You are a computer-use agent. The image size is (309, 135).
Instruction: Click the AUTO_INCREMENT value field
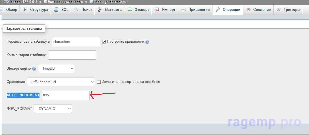point(66,95)
